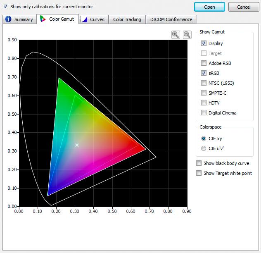Click the Summary tab info icon
The width and height of the screenshot is (261, 253).
[8, 19]
